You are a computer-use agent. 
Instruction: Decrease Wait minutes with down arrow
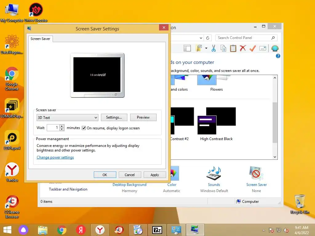[x=62, y=129]
